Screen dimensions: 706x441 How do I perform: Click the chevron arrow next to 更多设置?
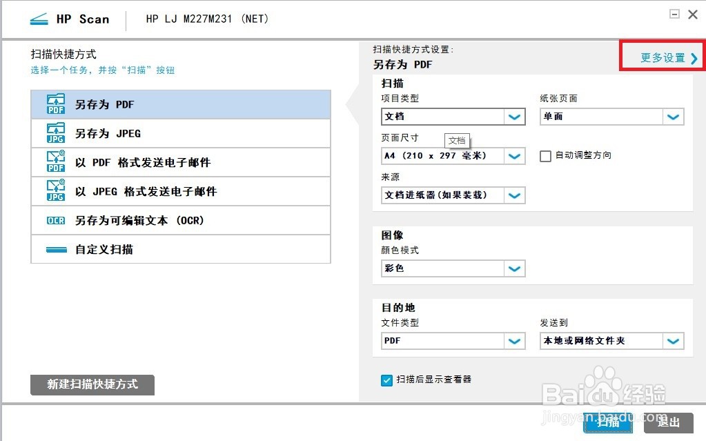(694, 59)
